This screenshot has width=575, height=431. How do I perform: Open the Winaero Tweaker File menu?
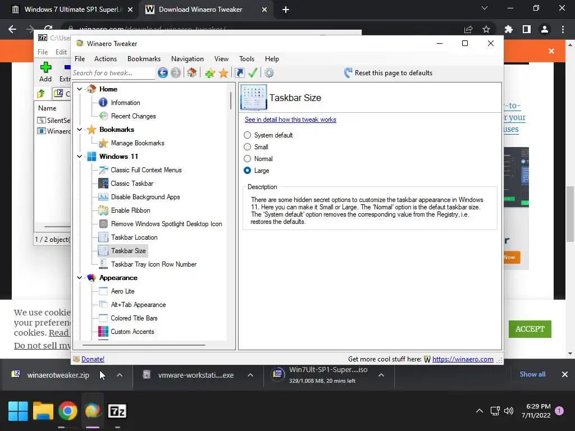tap(80, 58)
